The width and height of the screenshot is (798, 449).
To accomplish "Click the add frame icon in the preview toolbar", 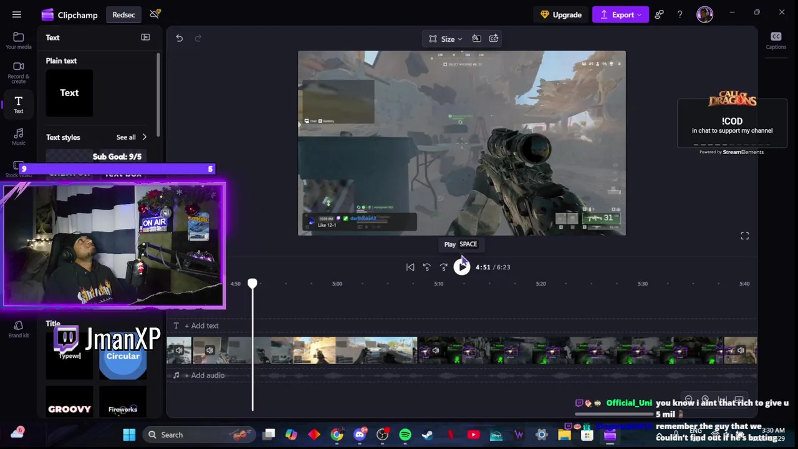I will (x=494, y=39).
